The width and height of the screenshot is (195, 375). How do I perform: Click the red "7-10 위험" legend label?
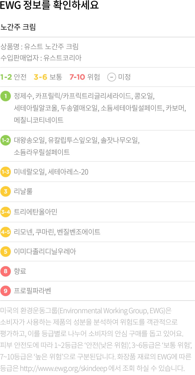[84, 77]
